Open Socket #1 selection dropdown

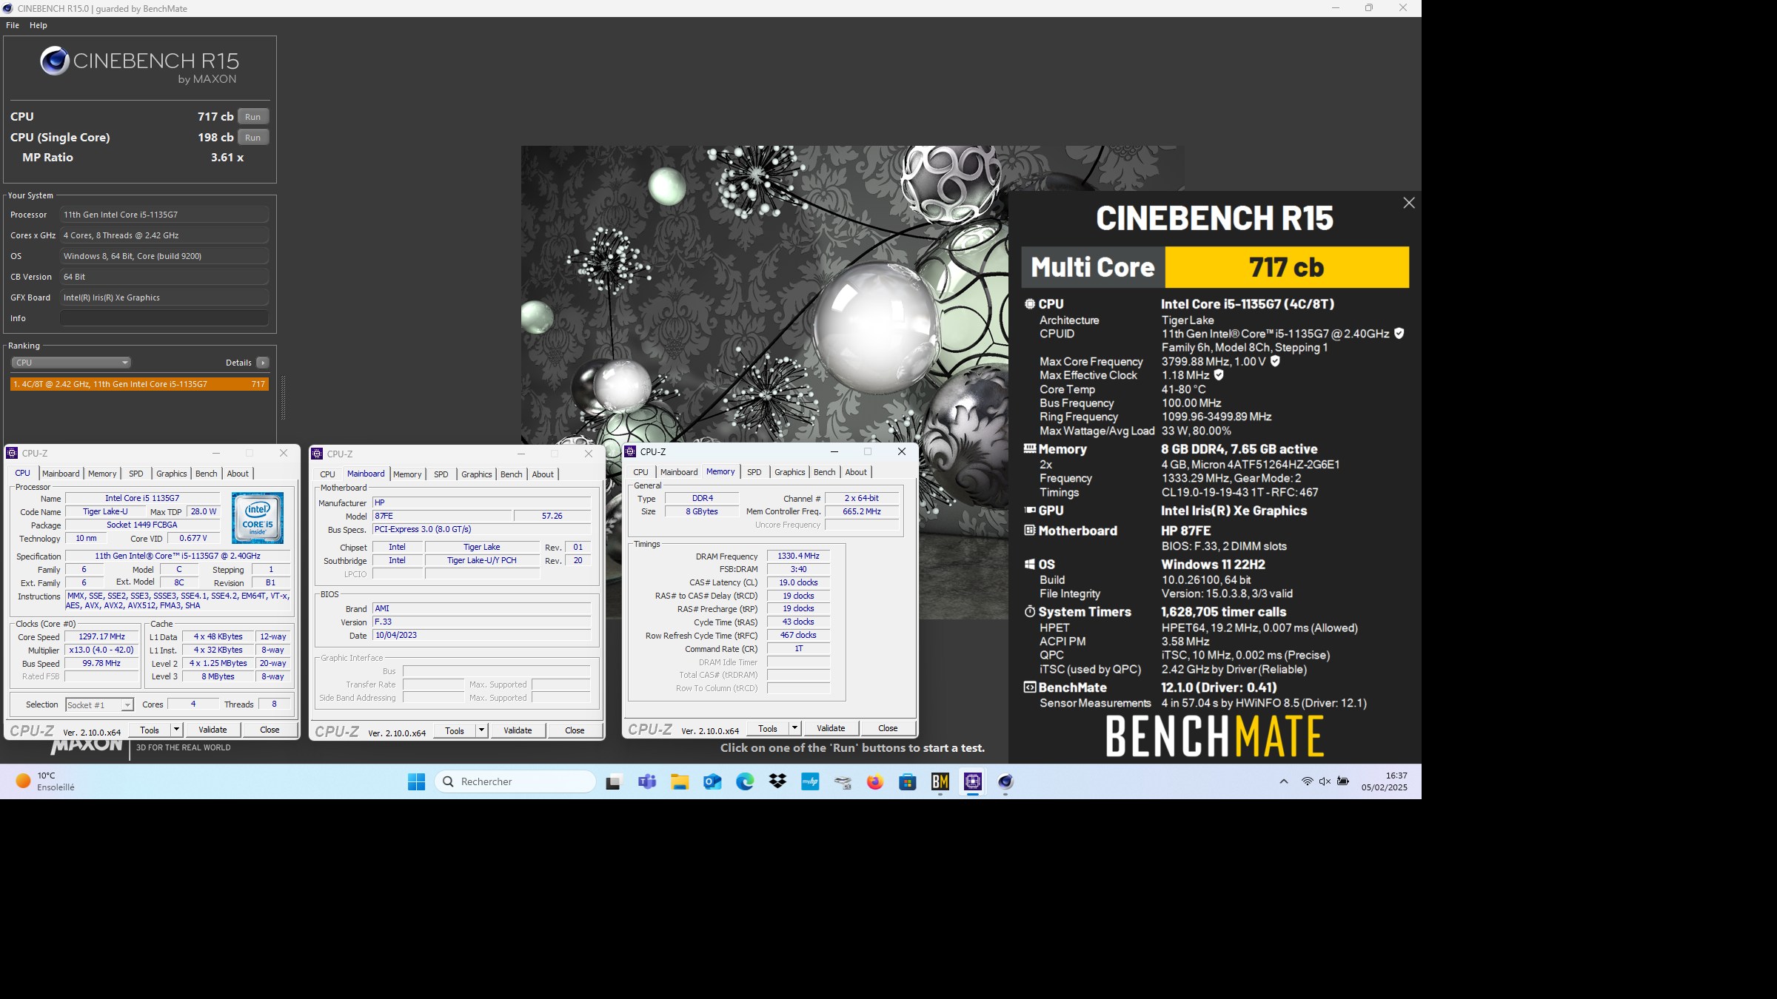pos(99,705)
